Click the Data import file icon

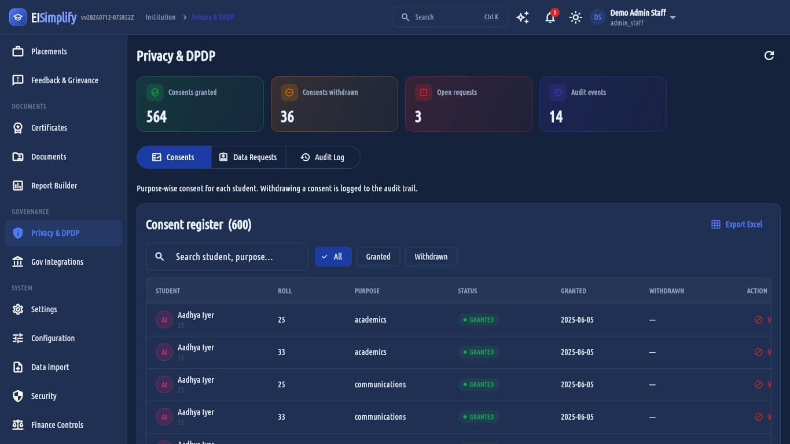(x=18, y=367)
